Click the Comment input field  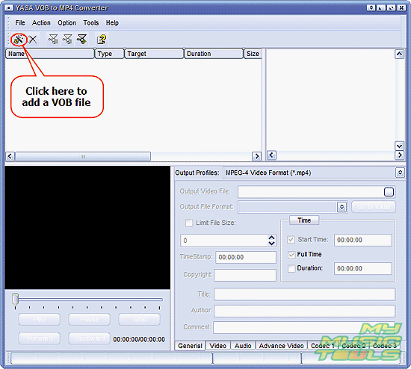click(304, 328)
